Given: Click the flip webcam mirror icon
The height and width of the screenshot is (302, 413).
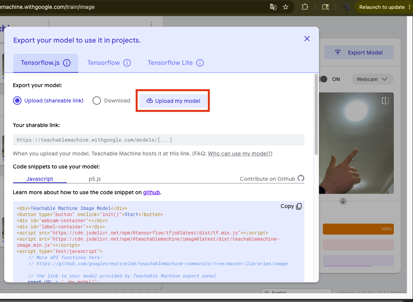Looking at the screenshot, I should coord(385,101).
